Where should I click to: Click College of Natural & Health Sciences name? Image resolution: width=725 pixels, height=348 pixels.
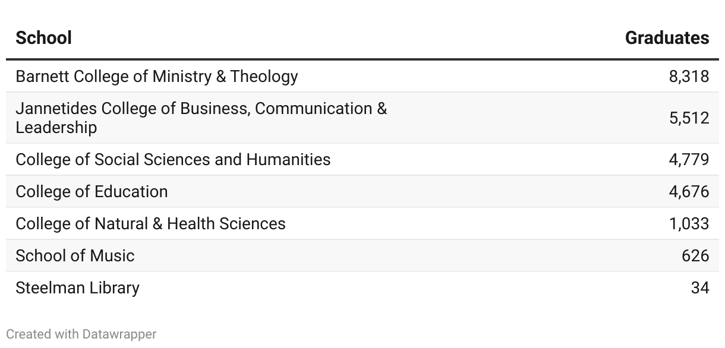click(150, 224)
